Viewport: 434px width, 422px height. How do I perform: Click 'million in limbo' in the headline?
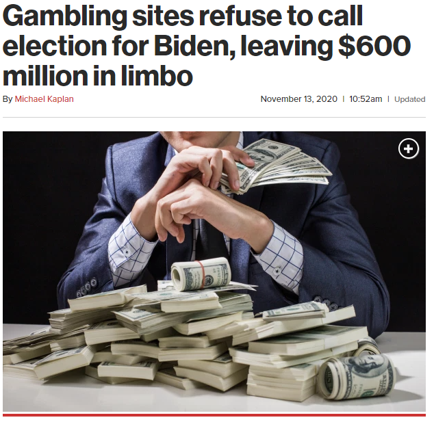tap(97, 75)
